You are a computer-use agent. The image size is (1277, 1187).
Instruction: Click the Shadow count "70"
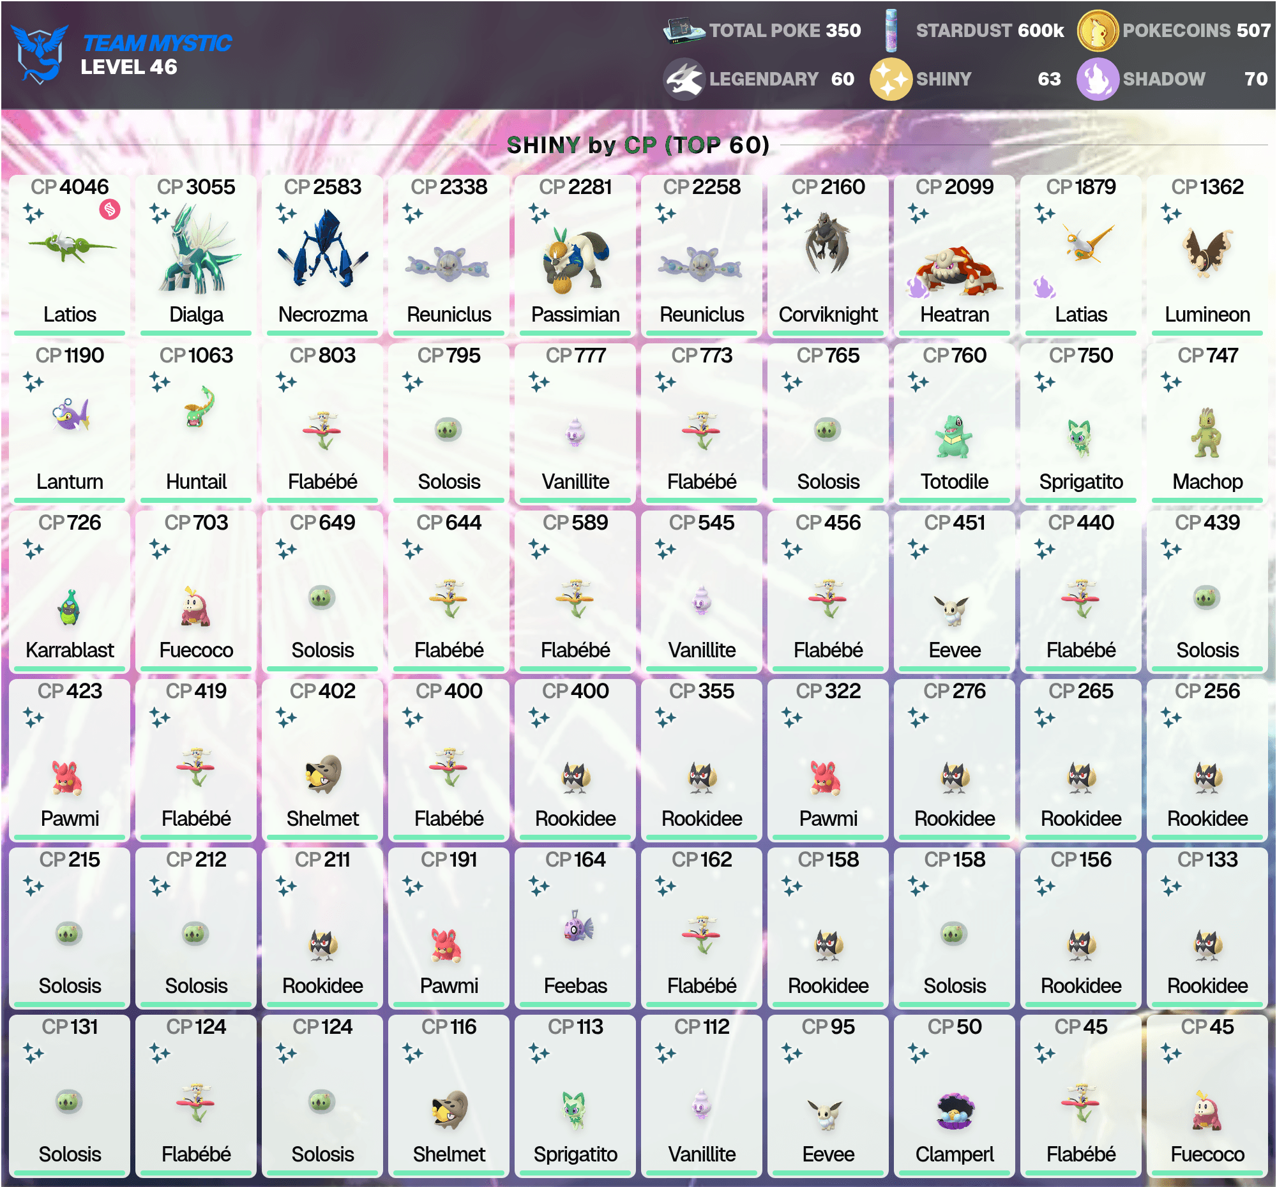[x=1256, y=79]
